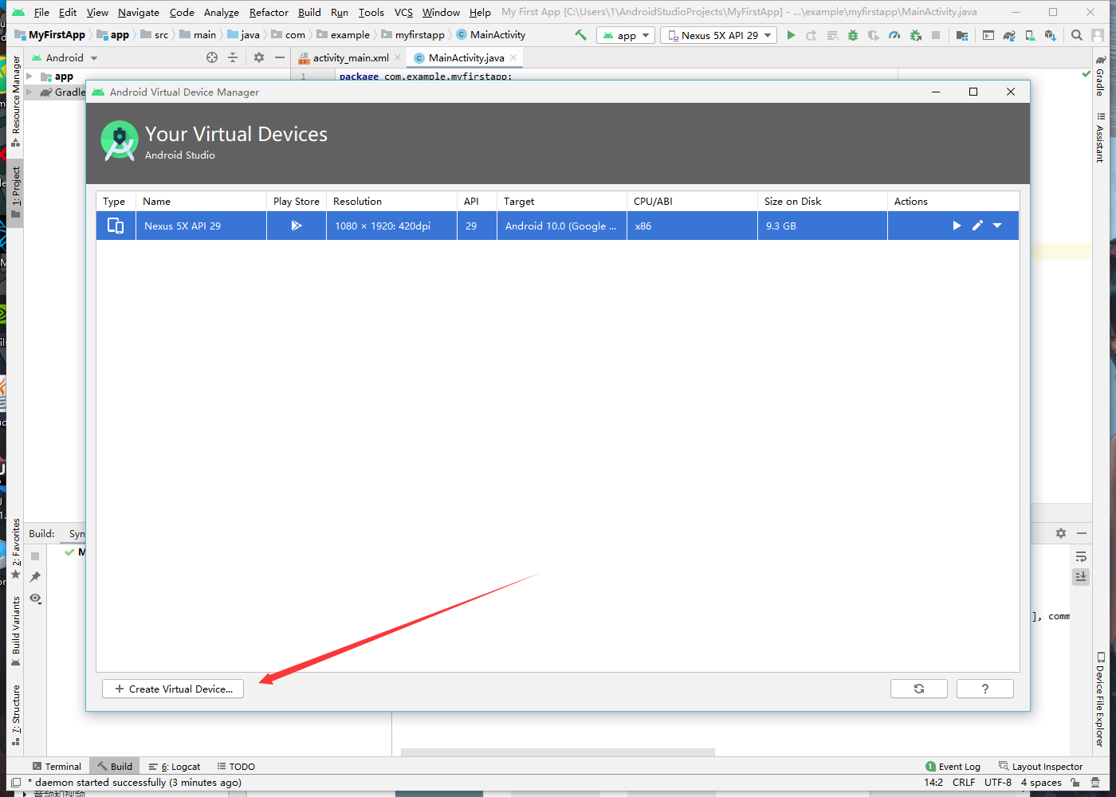This screenshot has width=1116, height=797.
Task: Toggle soft-wrap icon in Build output
Action: (1081, 556)
